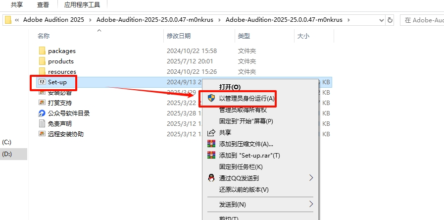This screenshot has height=220, width=444.
Task: Select the 远程安装协助 file icon
Action: 42,134
